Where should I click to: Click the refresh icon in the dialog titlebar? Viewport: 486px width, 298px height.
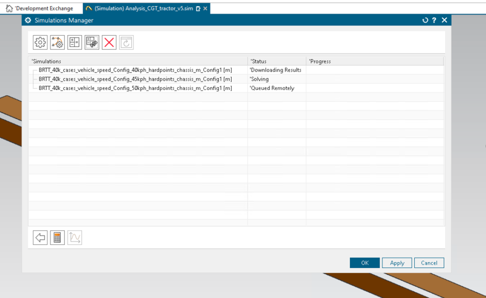(425, 20)
